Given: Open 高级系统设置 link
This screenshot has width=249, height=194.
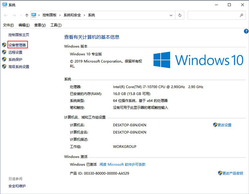Looking at the screenshot, I should click(x=19, y=66).
